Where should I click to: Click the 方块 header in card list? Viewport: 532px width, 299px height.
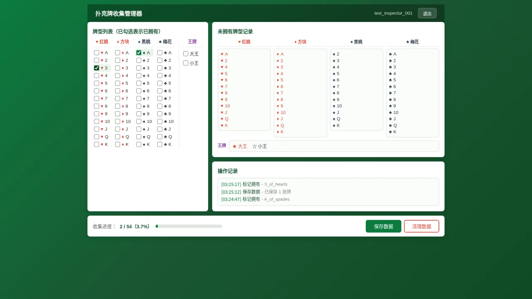click(123, 42)
